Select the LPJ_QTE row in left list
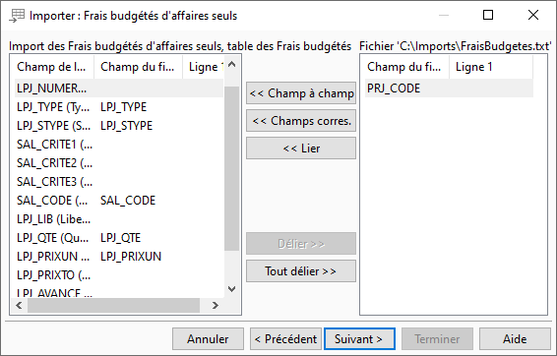The image size is (557, 356). (119, 238)
